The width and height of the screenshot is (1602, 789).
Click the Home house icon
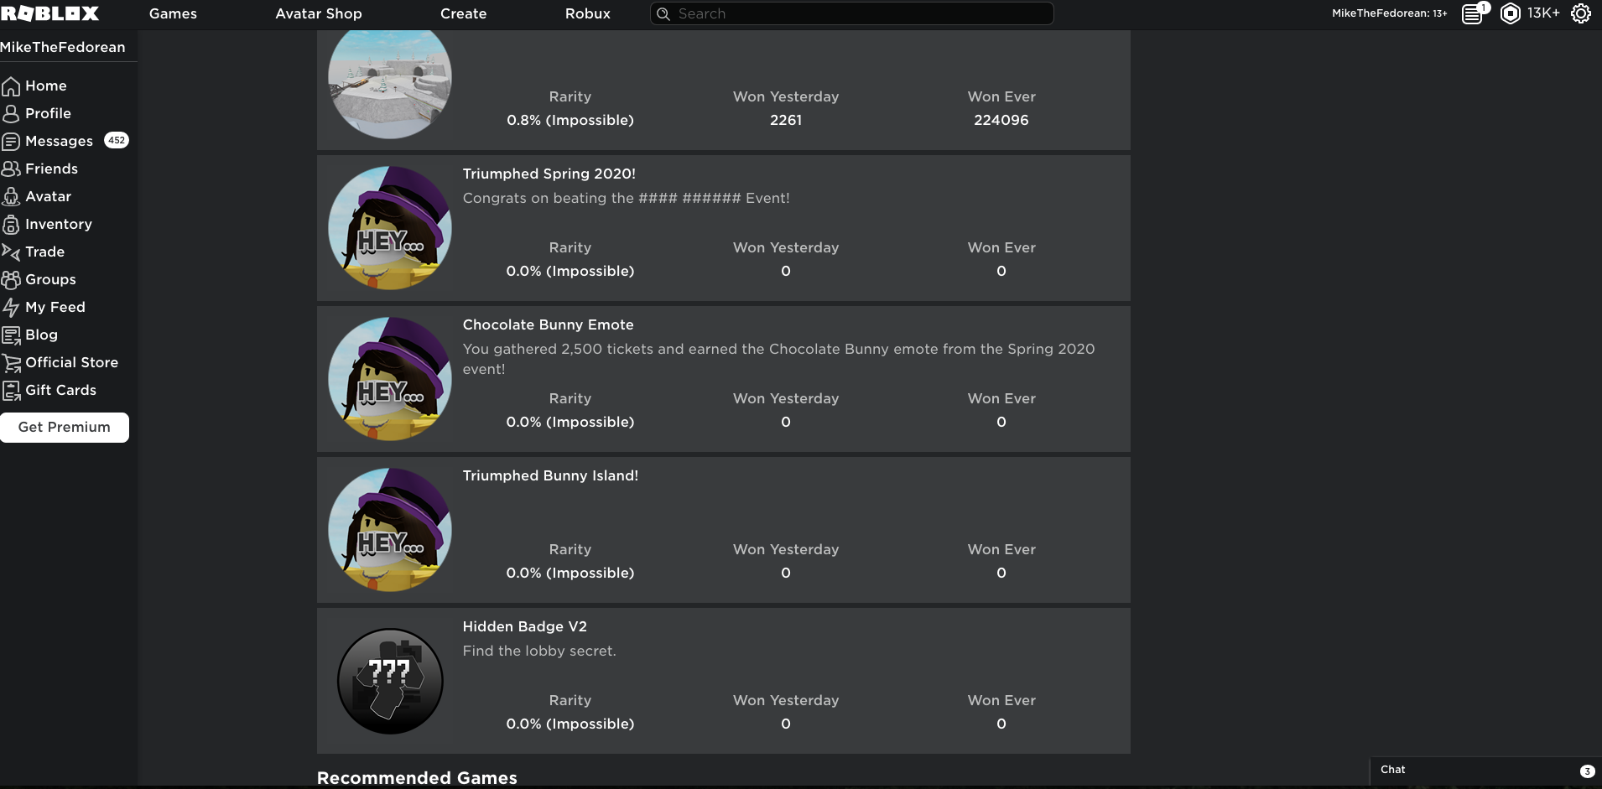(11, 86)
